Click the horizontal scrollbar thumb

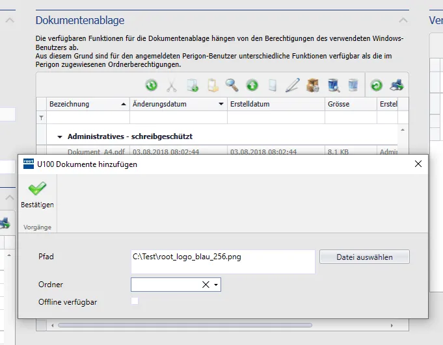(x=185, y=326)
